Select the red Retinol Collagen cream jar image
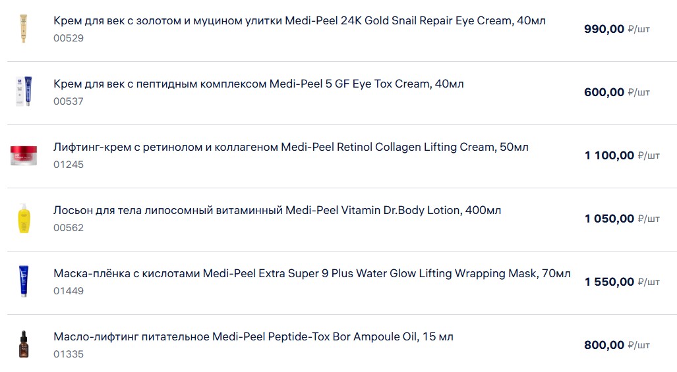Viewport: 677px width, 372px height. [24, 155]
